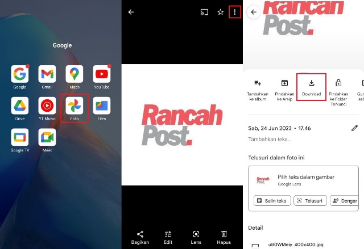The image size is (364, 249).
Task: Open the Edit tool
Action: coord(168,238)
